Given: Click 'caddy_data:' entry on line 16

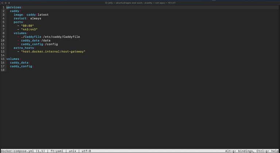Looking at the screenshot, I should [x=20, y=63].
